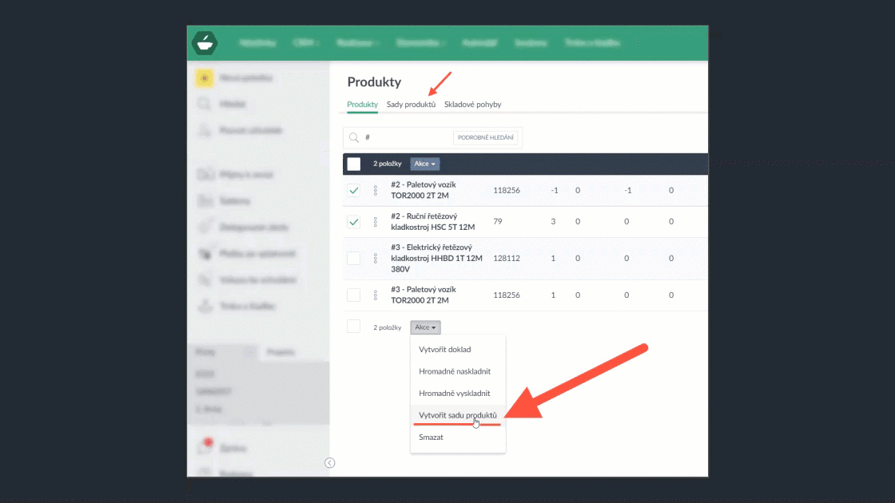Toggle select-all checkbox in dark table header
Screen dimensions: 895x503
(x=353, y=164)
